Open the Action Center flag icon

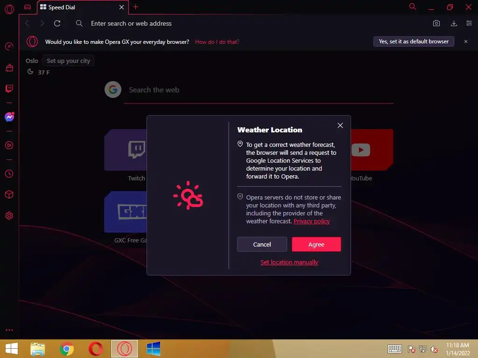pos(412,349)
